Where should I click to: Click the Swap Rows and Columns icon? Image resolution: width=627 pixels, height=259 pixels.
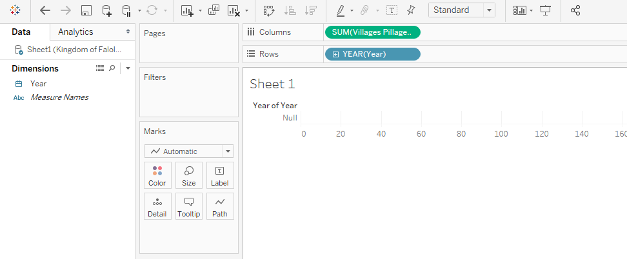click(269, 10)
